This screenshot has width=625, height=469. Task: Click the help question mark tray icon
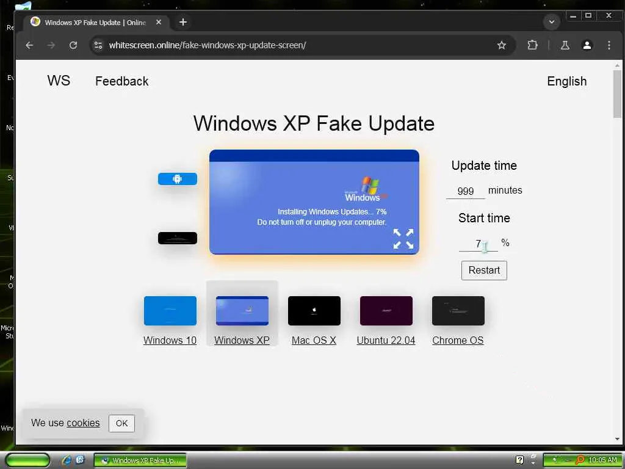click(519, 460)
